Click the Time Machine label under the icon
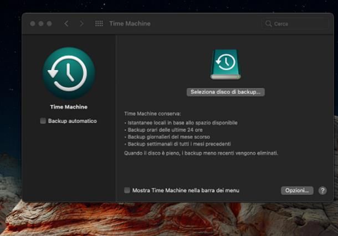This screenshot has height=236, width=338. pyautogui.click(x=69, y=107)
